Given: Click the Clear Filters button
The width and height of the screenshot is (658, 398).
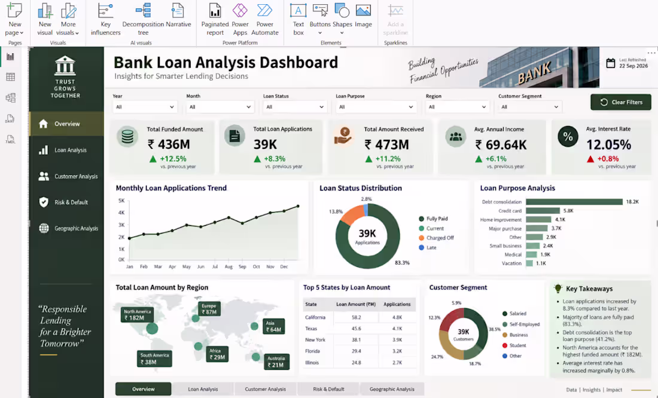Looking at the screenshot, I should (621, 102).
